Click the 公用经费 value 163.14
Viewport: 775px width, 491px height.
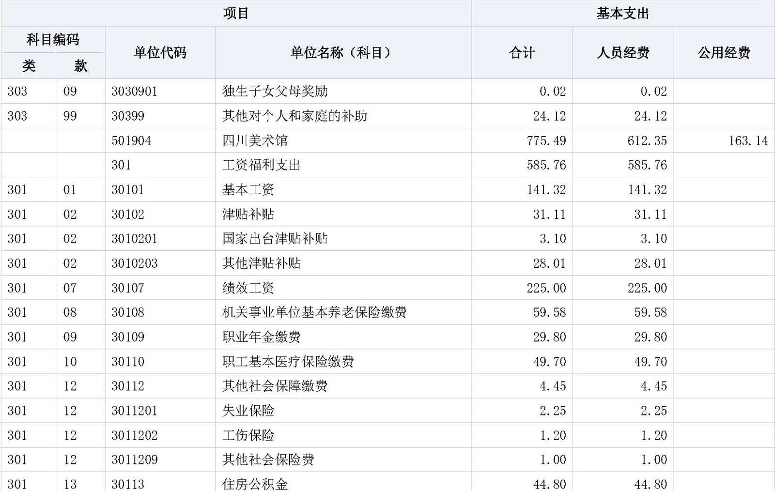pyautogui.click(x=748, y=141)
